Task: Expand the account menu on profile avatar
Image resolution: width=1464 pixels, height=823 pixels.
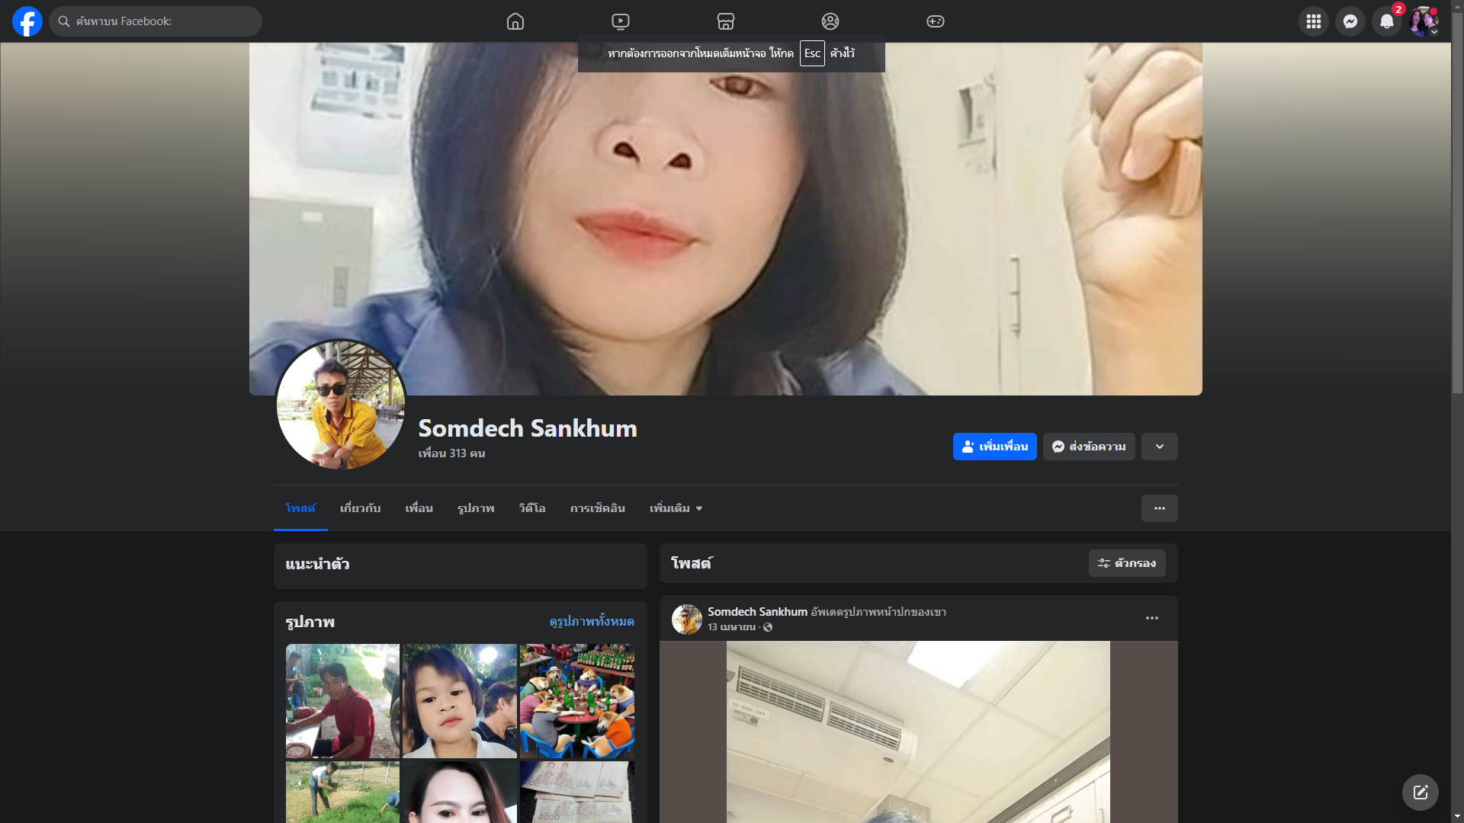Action: click(1424, 21)
